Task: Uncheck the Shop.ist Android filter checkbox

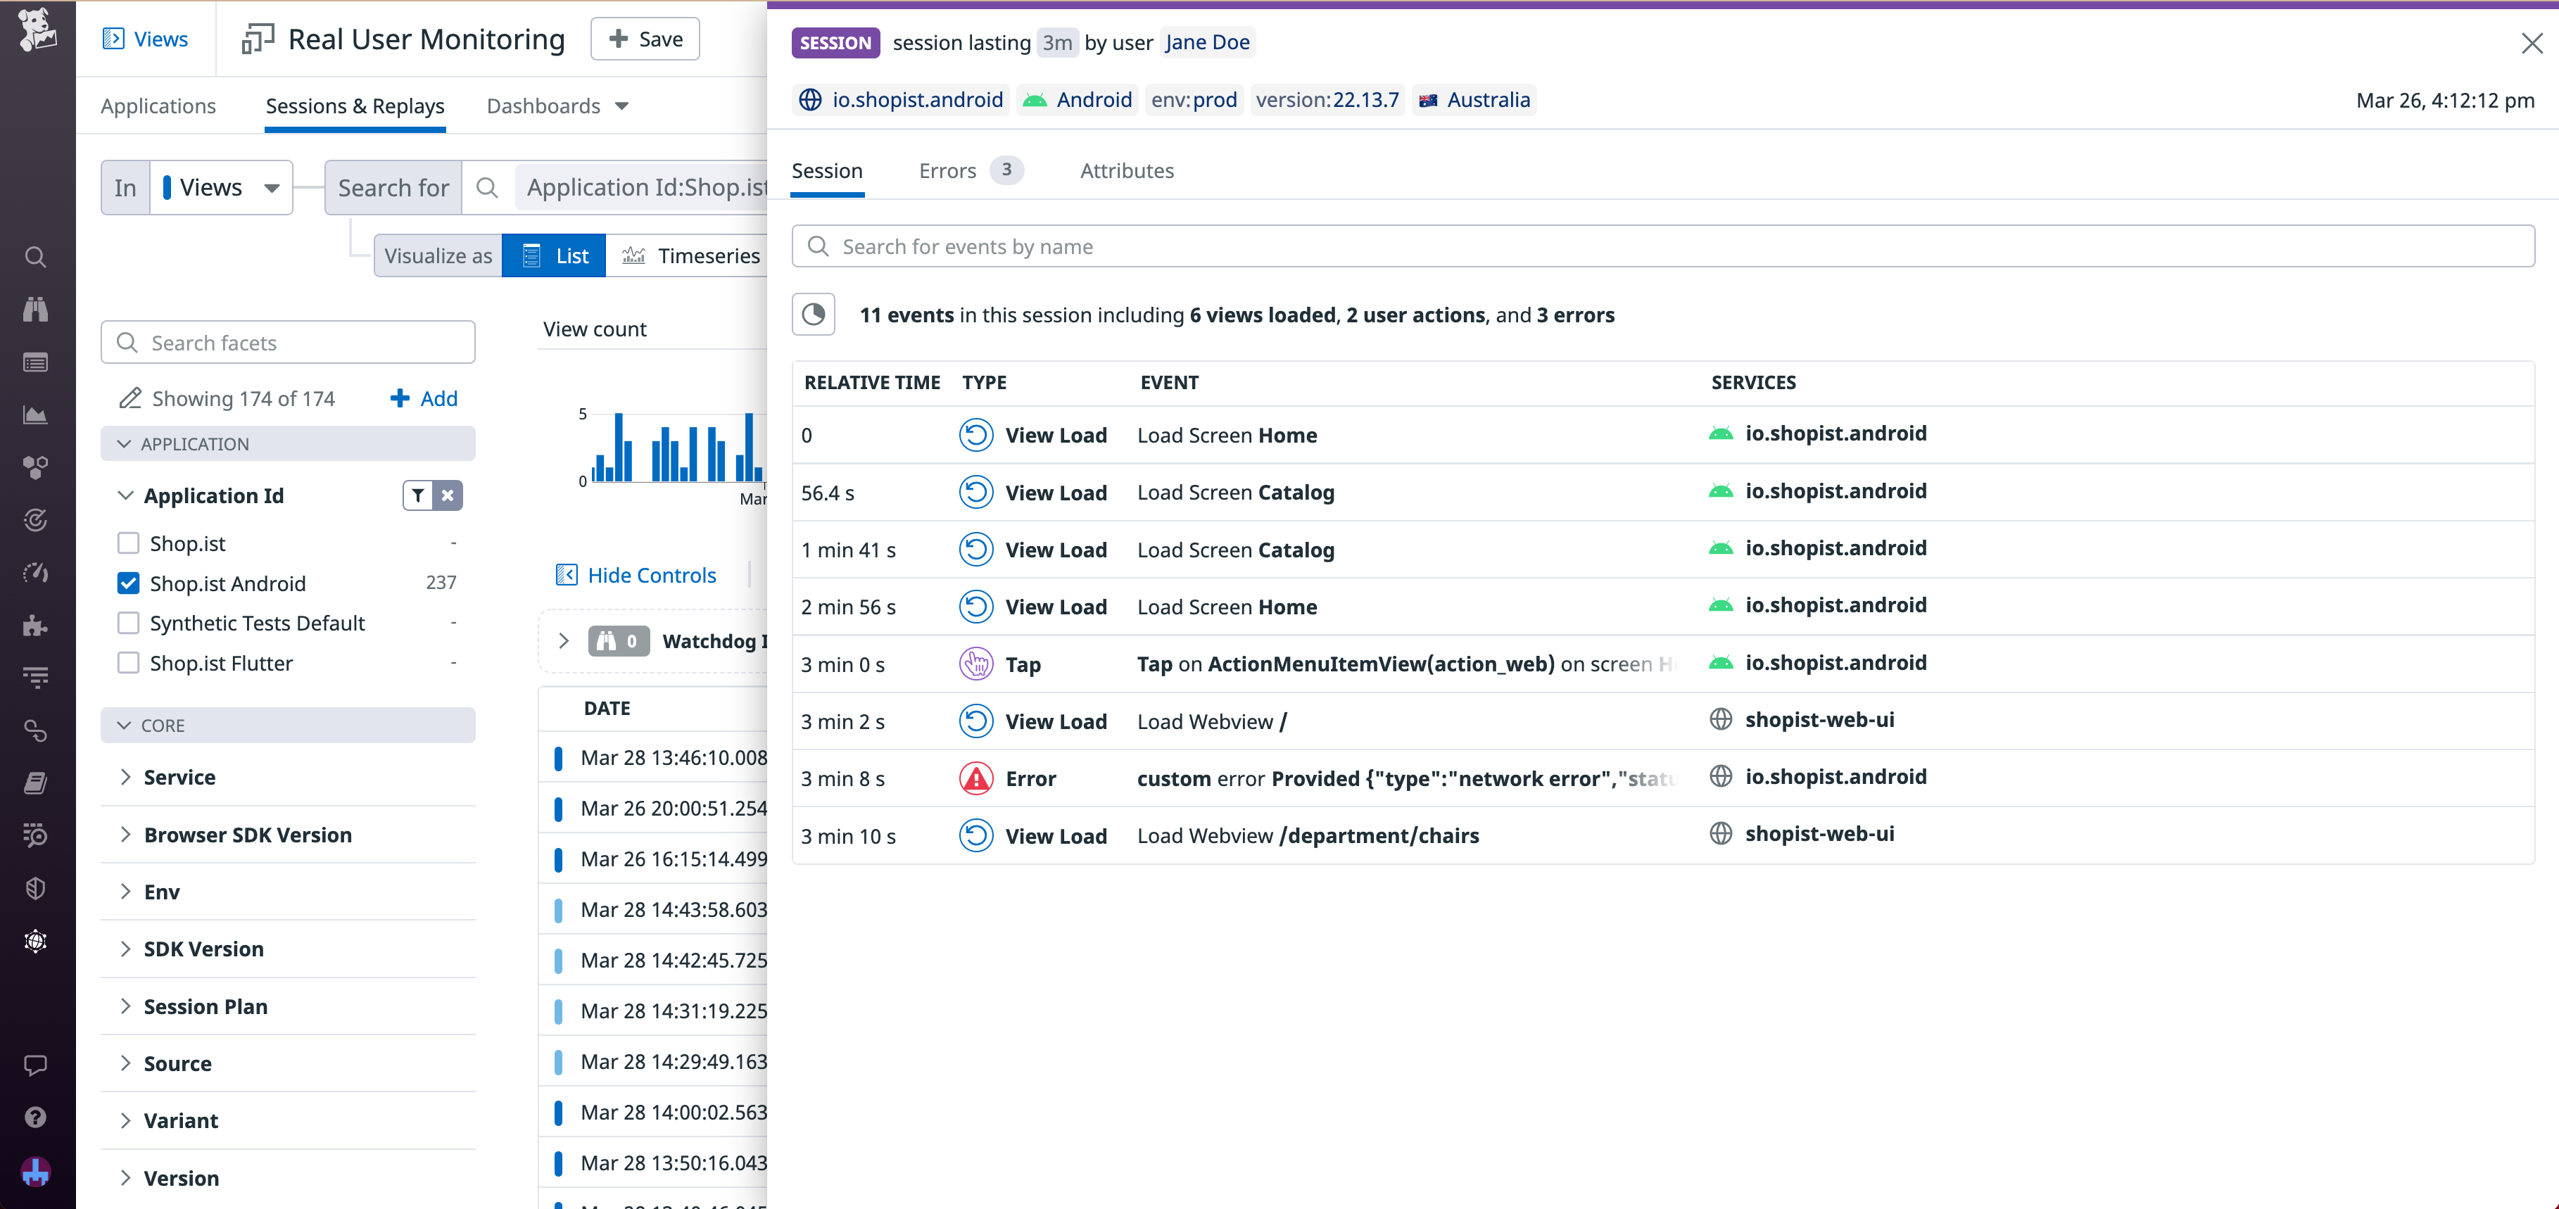Action: (129, 582)
